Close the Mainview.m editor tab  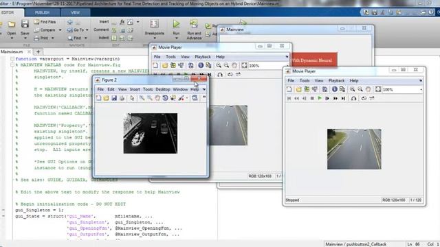tap(29, 52)
